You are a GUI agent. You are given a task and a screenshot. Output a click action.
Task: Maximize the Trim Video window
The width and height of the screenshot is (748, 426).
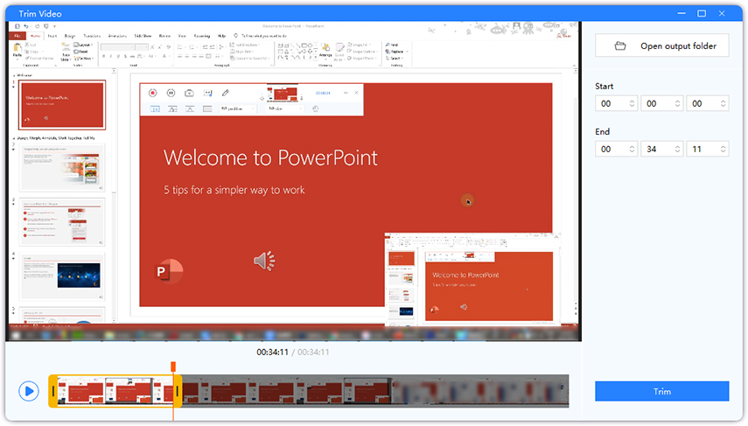[x=702, y=13]
